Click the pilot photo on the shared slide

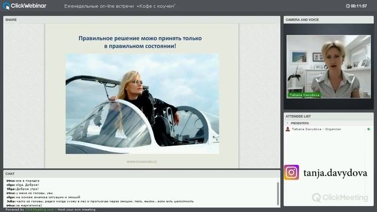click(x=143, y=104)
